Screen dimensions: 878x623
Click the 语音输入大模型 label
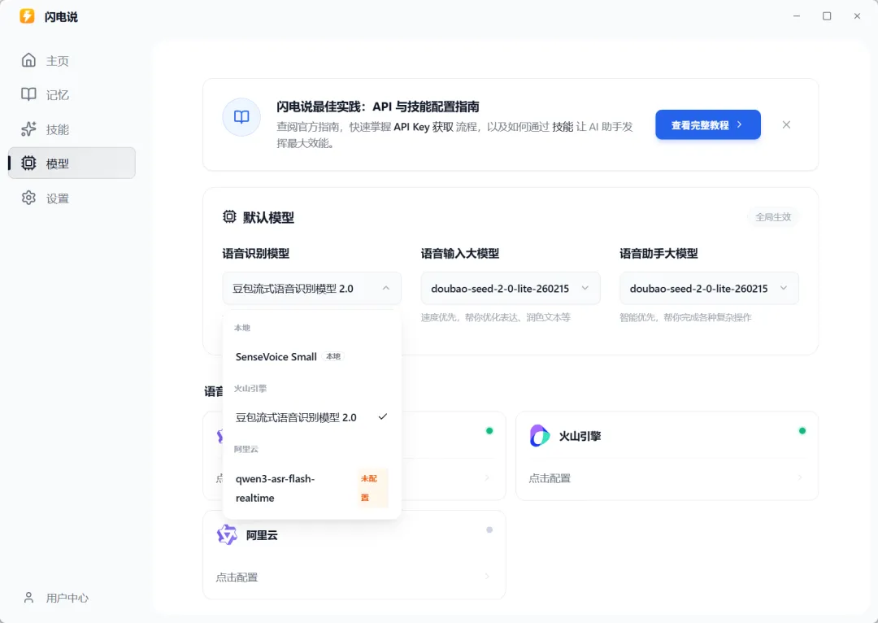click(460, 253)
